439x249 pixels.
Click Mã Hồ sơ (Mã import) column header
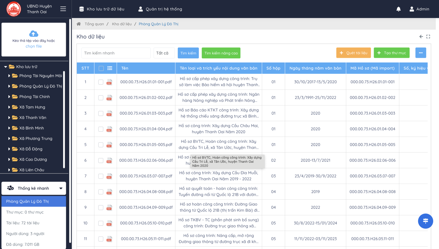(x=372, y=68)
